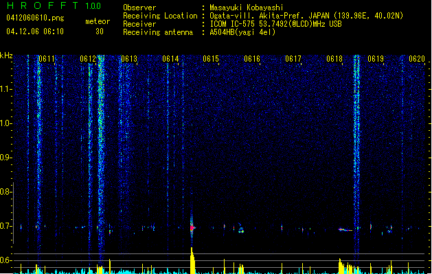432x274 pixels.
Task: Click the 'Observer' header label
Action: point(139,8)
